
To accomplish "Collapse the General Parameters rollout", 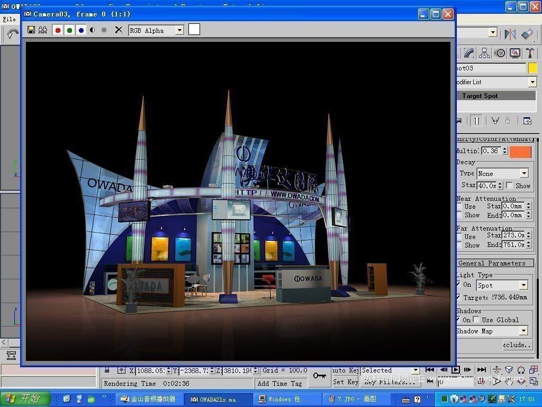I will click(495, 263).
